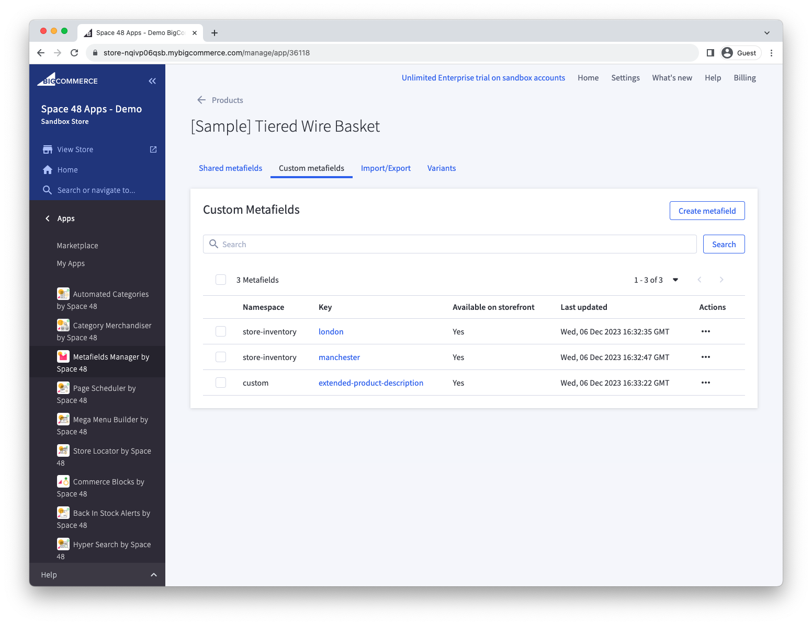Toggle browser side panel icon

tap(710, 53)
